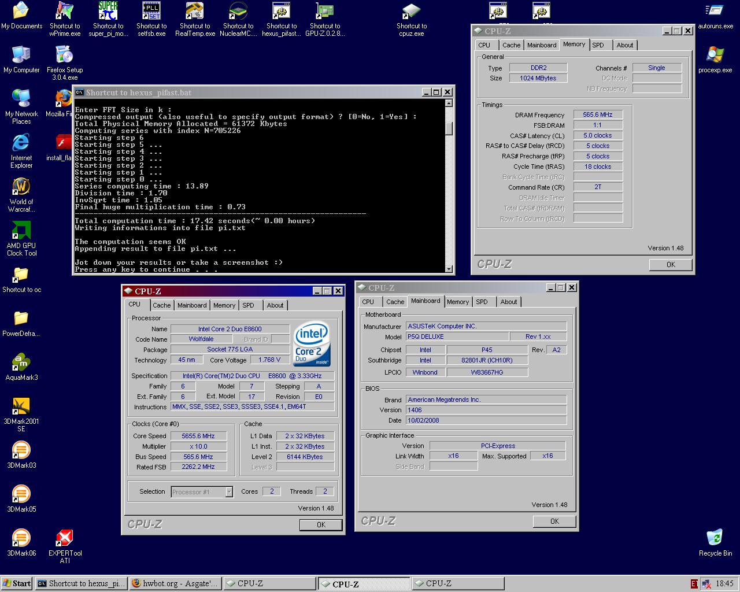
Task: Select SPD tab in Memory window
Action: pos(598,45)
